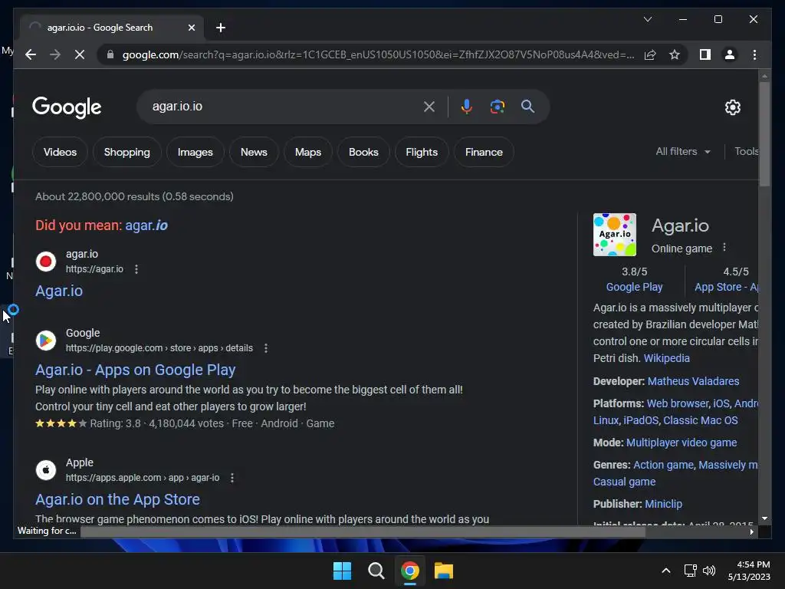Close the agar.io.io Google Search tab
Screen dimensions: 785x589
click(x=191, y=28)
